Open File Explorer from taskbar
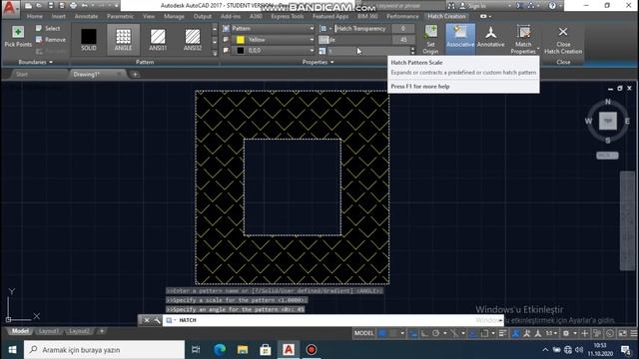Viewport: 639px width, 359px height. point(243,350)
